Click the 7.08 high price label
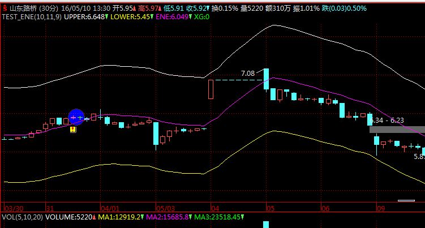425x228 pixels. pos(248,74)
